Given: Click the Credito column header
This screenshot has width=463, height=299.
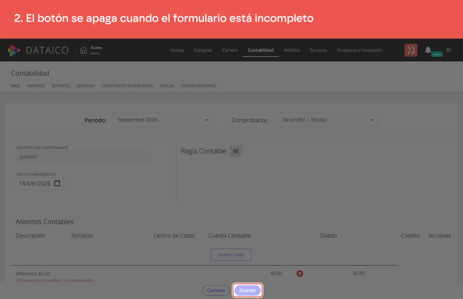Looking at the screenshot, I should tap(410, 236).
